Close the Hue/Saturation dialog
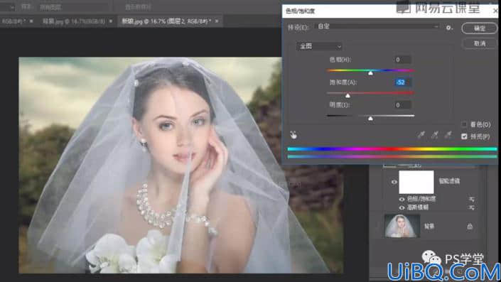 (495, 11)
